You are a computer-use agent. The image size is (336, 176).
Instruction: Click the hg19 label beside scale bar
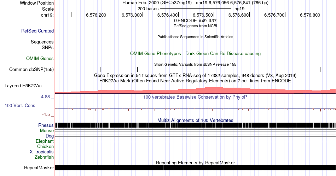click(x=239, y=9)
